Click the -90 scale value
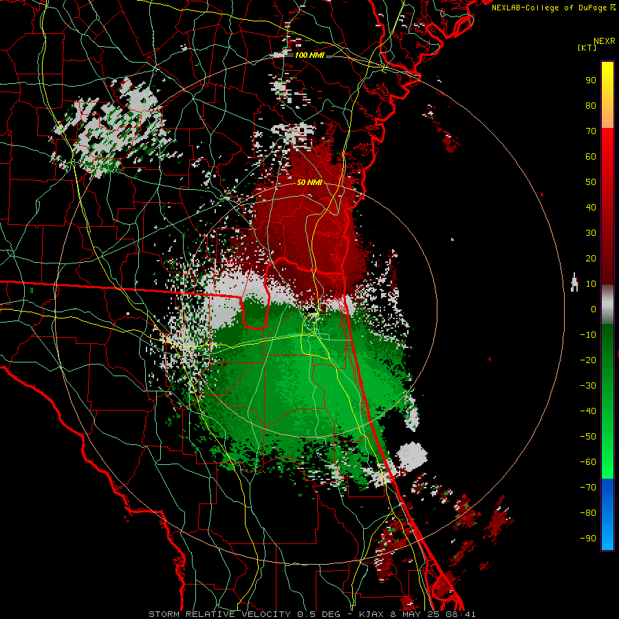 pos(588,538)
